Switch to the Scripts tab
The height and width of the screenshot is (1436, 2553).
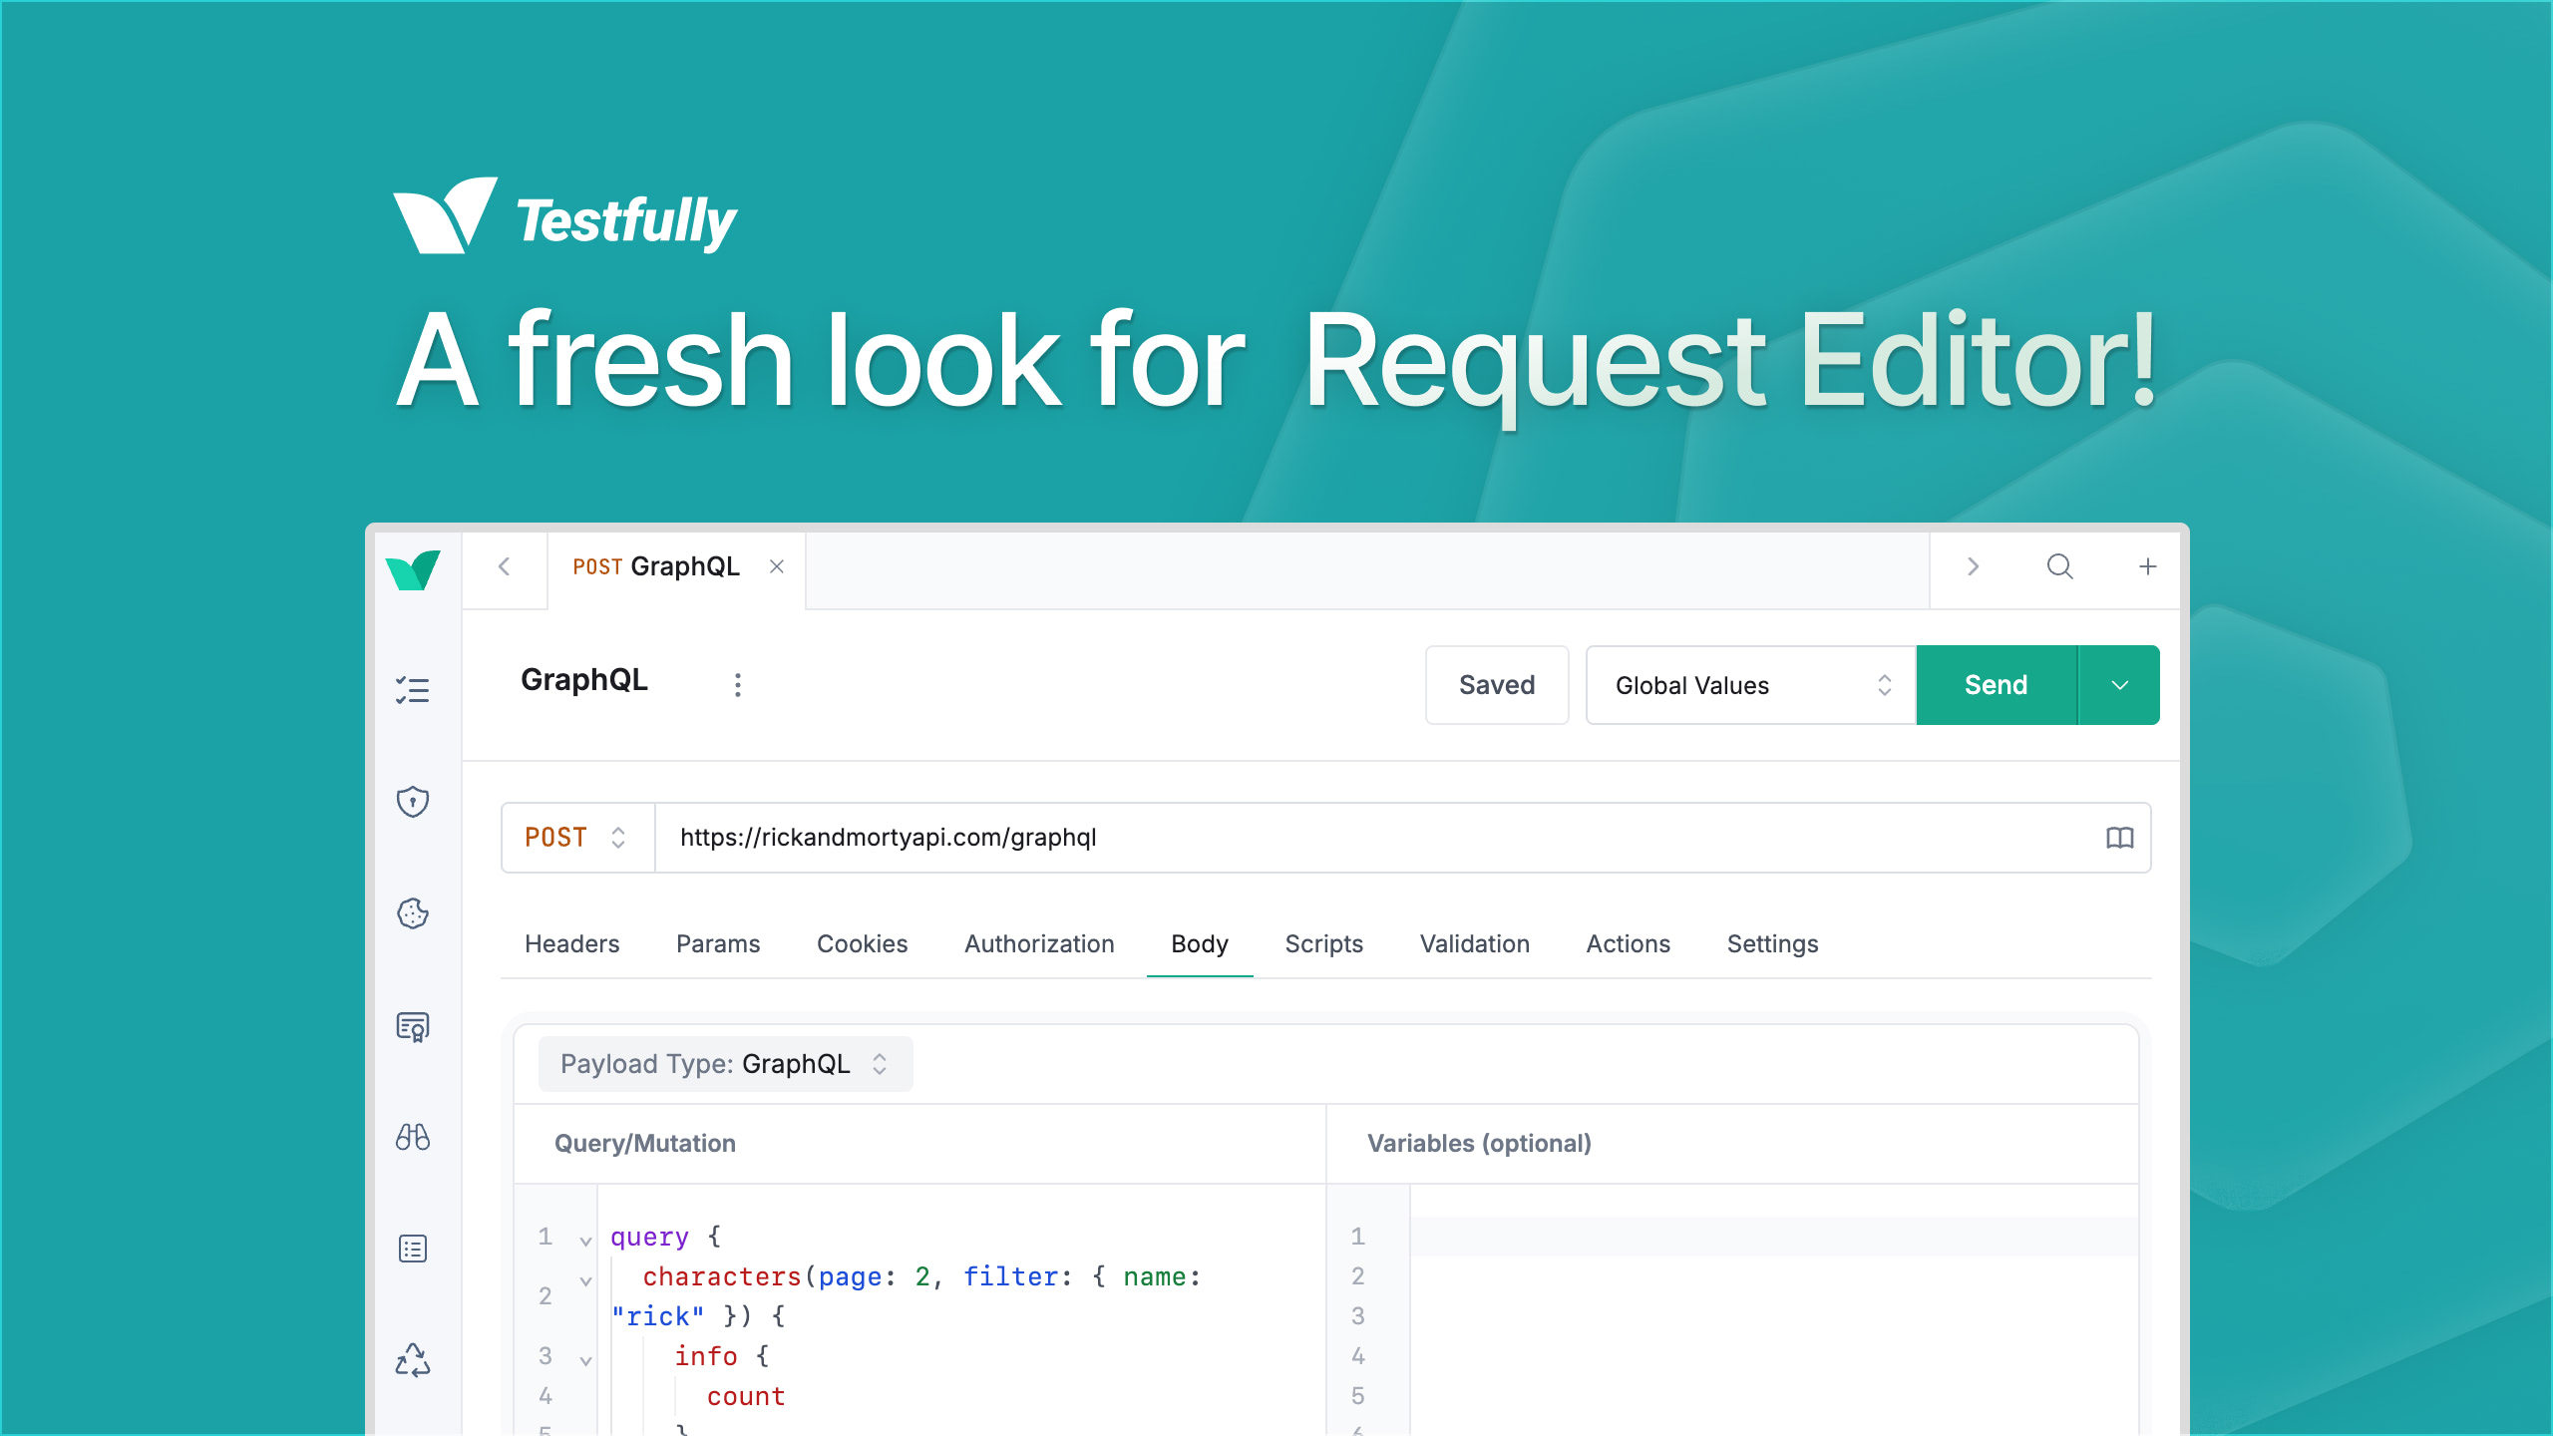(x=1324, y=944)
